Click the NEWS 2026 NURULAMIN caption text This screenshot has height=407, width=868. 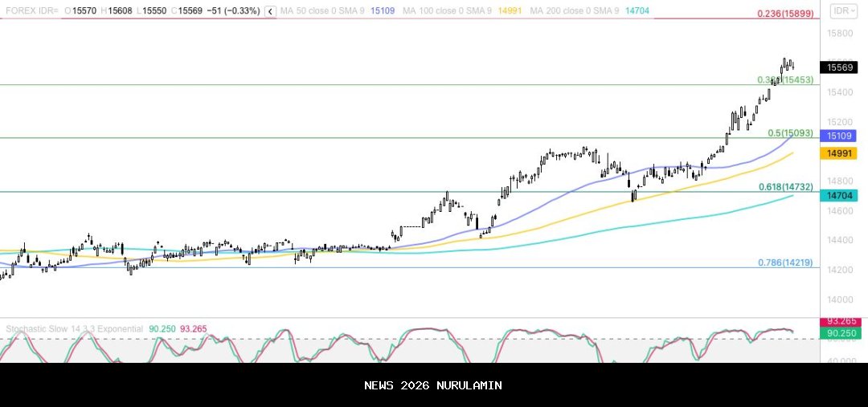pyautogui.click(x=433, y=385)
